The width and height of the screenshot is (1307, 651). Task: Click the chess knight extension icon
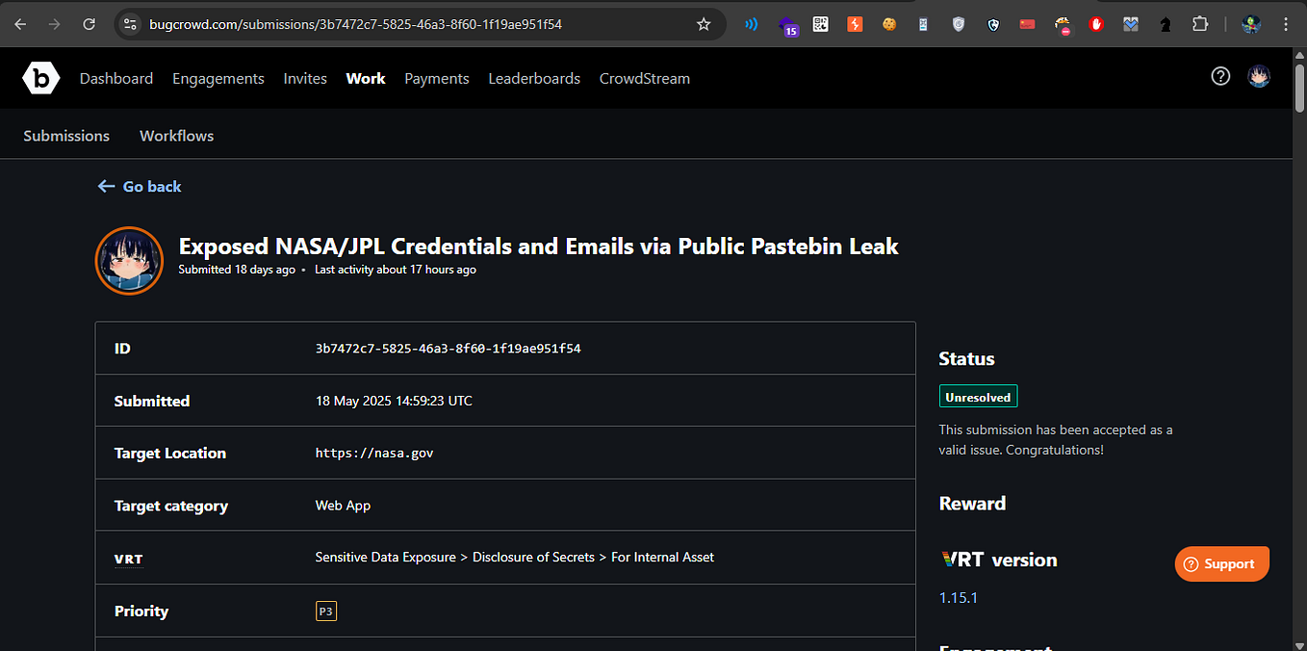pos(1165,24)
